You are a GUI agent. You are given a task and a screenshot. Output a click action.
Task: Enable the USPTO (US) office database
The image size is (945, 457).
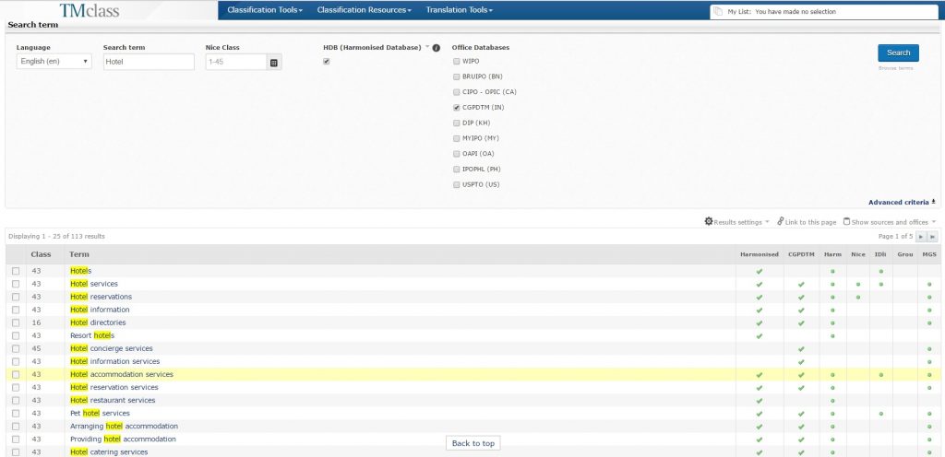pos(456,185)
